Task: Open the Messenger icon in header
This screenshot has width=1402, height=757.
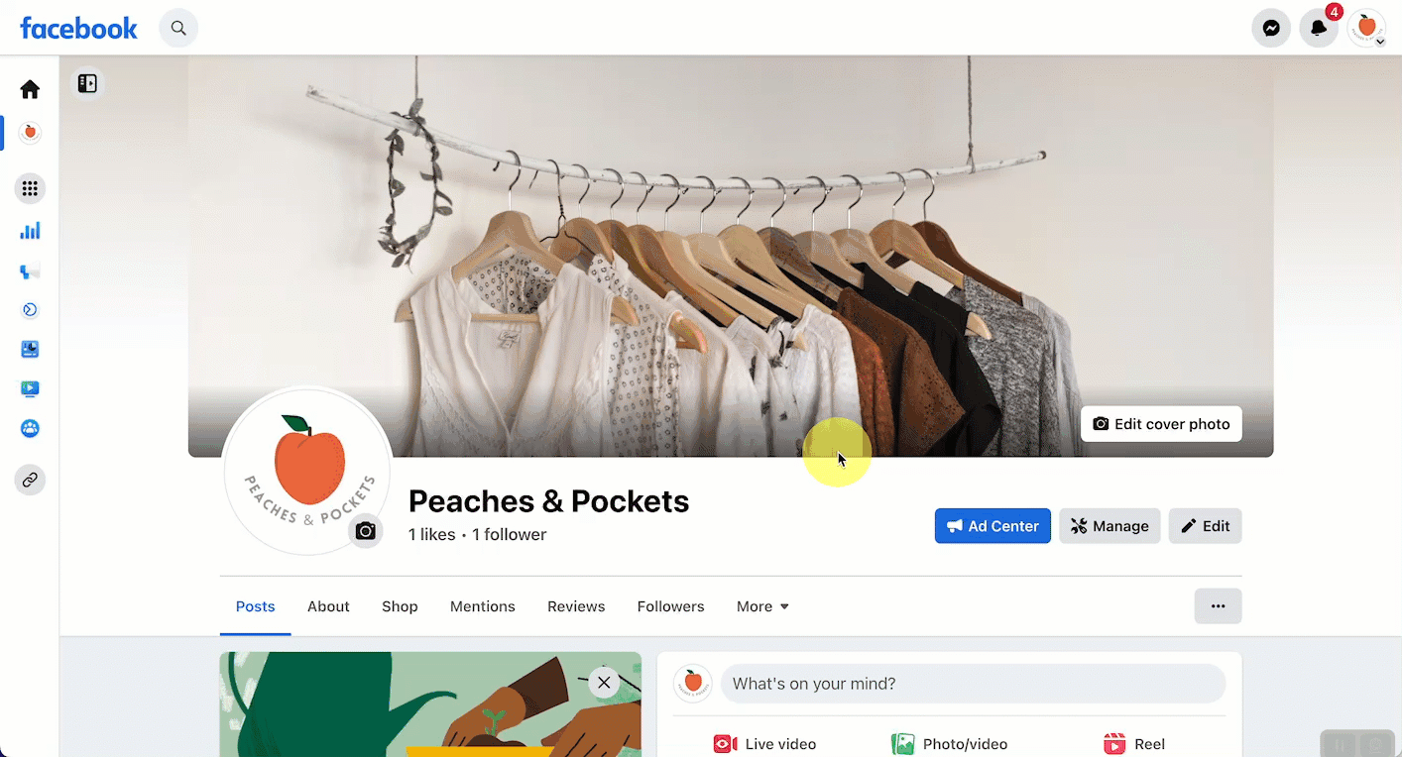Action: 1271,28
